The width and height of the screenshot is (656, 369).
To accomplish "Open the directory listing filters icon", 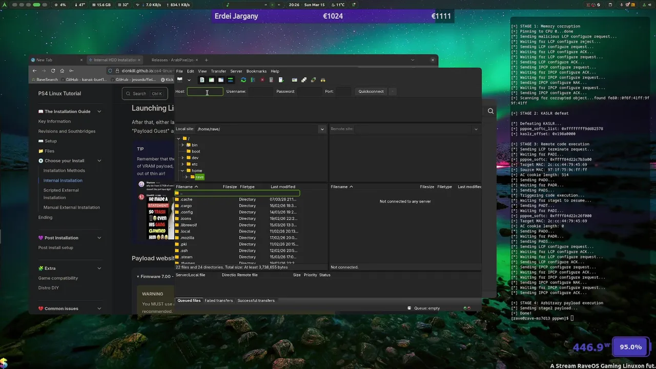I will [294, 80].
